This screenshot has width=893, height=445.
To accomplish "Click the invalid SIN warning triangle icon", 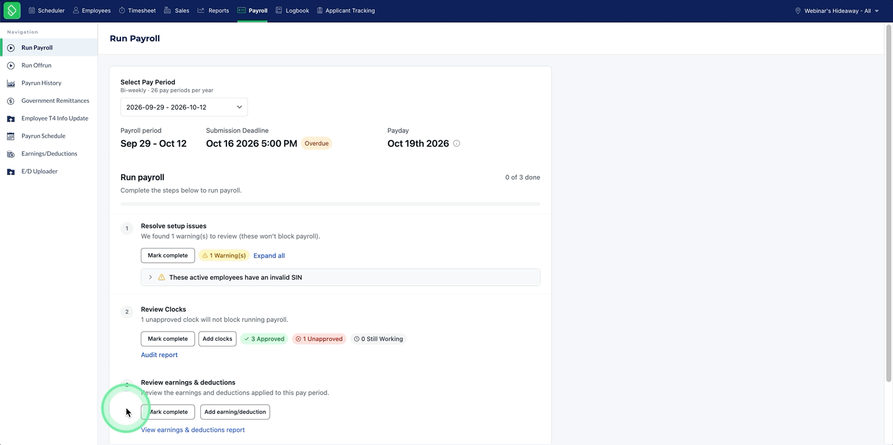I will click(x=162, y=277).
